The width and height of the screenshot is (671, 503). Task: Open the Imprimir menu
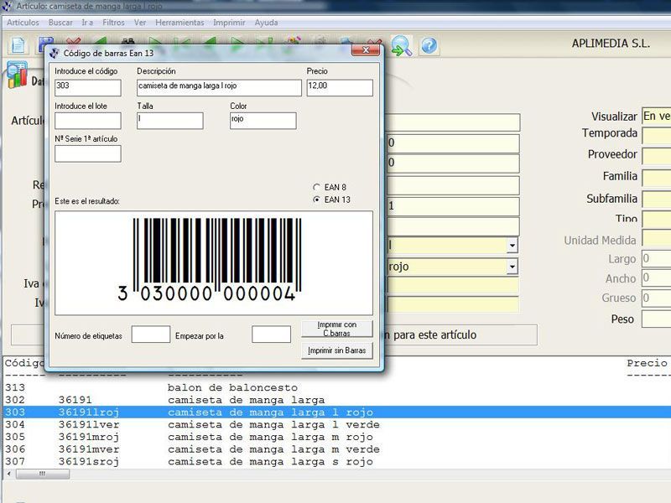[229, 23]
